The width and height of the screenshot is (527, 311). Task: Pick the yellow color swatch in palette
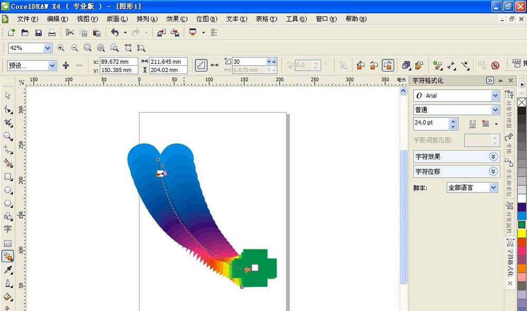pos(522,233)
